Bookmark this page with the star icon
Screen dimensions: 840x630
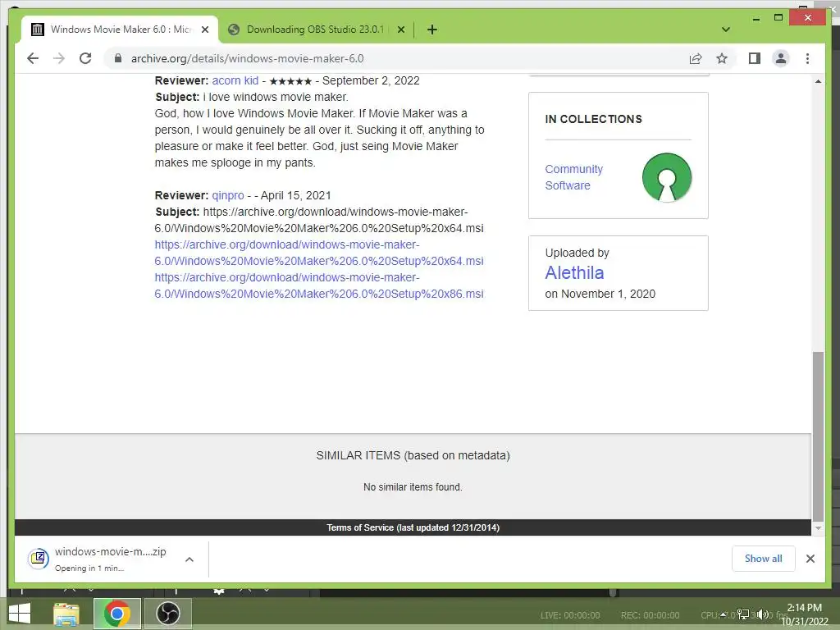click(722, 58)
